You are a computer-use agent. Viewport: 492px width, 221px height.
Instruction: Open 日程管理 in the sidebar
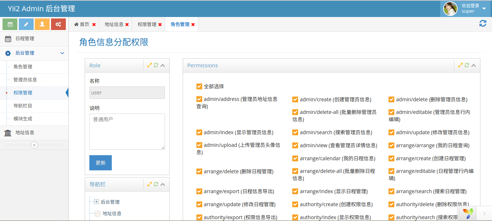34,39
